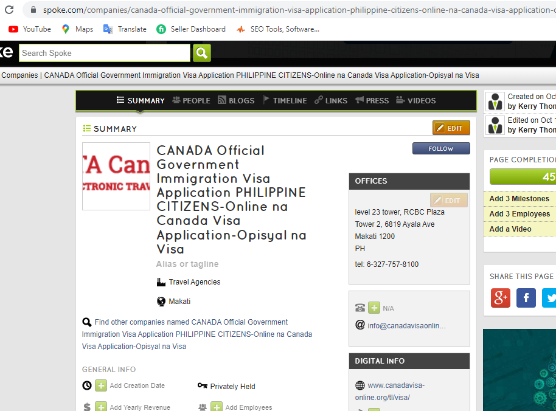
Task: Open Created by Kerry Thom profile avatar
Action: pyautogui.click(x=495, y=101)
